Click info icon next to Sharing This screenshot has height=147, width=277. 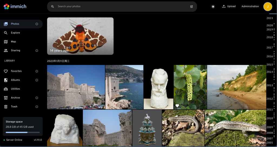pyautogui.click(x=37, y=51)
